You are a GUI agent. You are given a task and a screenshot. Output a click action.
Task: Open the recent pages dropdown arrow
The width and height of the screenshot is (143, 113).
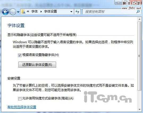pos(18,12)
